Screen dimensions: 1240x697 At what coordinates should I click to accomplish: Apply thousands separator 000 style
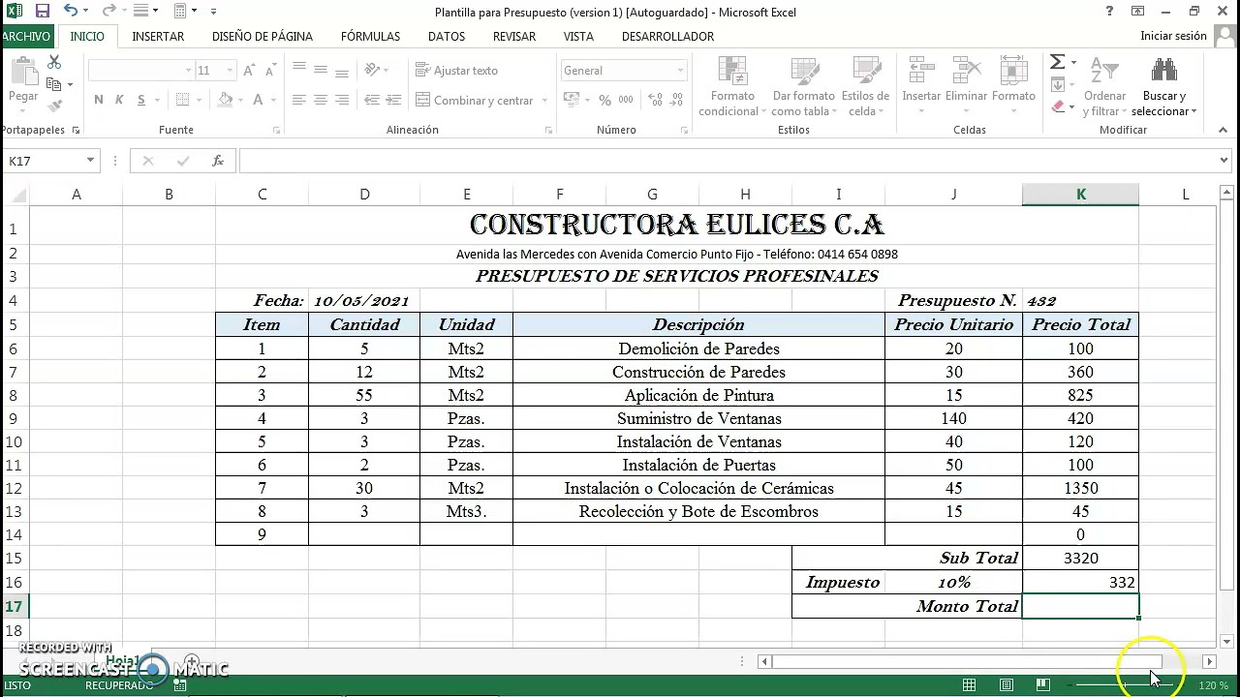[626, 100]
